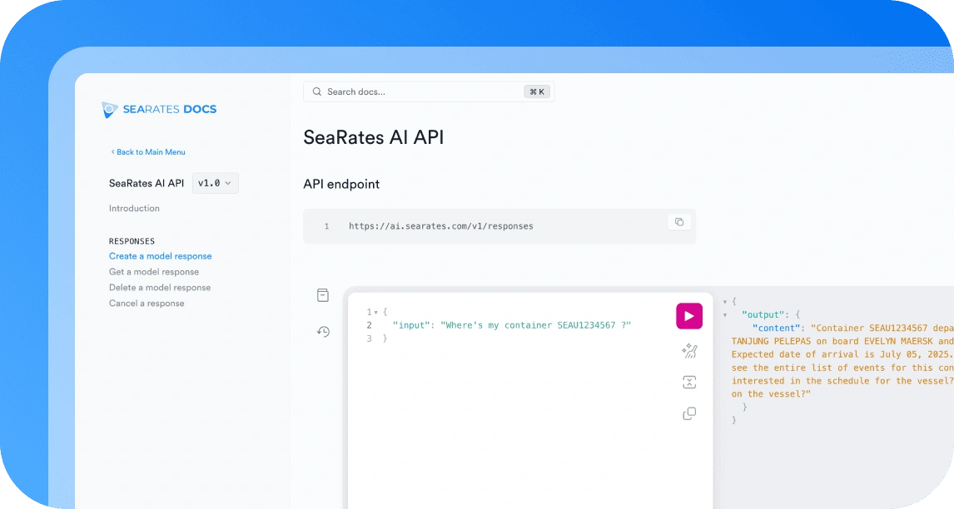
Task: Click the SeaRates Docs logo
Action: point(159,110)
